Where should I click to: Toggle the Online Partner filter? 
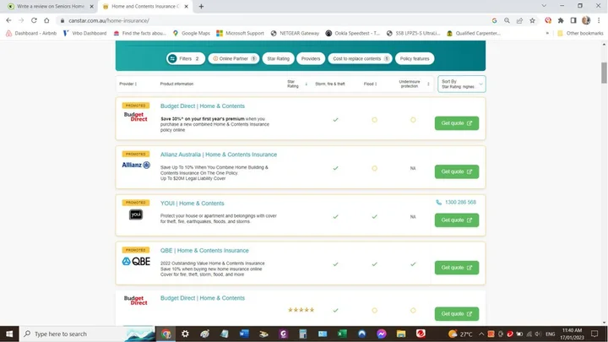tap(234, 59)
